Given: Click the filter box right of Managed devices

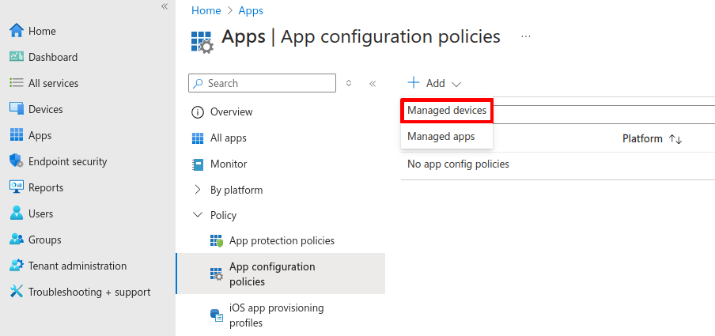Looking at the screenshot, I should pyautogui.click(x=603, y=115).
